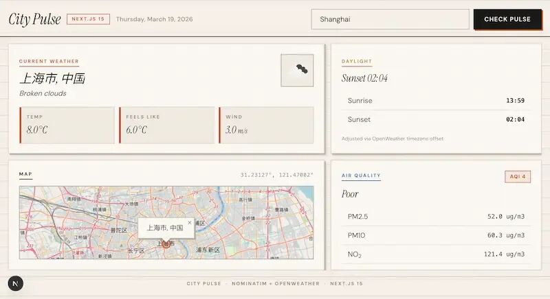Click the MAP section label
550x299 pixels.
tap(25, 174)
